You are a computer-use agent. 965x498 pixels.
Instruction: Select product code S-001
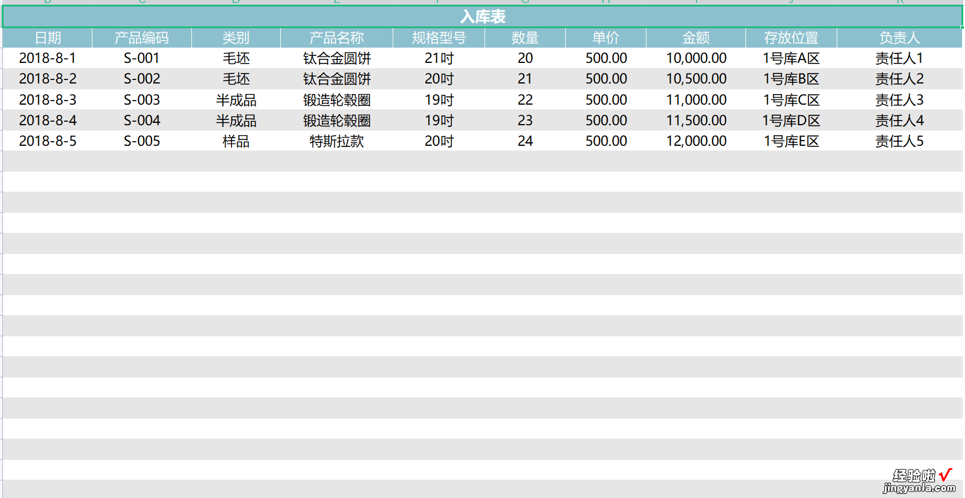142,58
